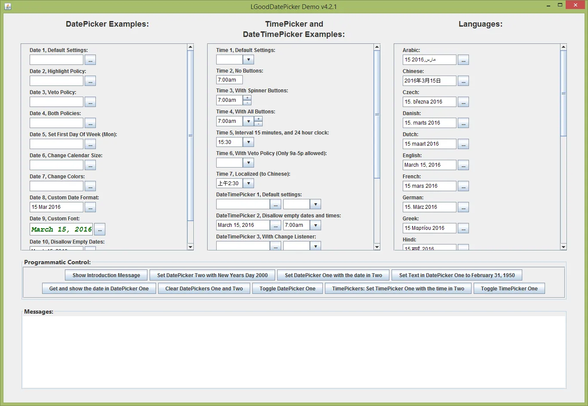The width and height of the screenshot is (588, 406).
Task: Open calendar for Date 2, Highlight Policy
Action: click(x=90, y=81)
